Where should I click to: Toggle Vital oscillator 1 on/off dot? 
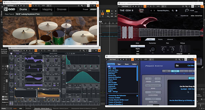coord(15,56)
